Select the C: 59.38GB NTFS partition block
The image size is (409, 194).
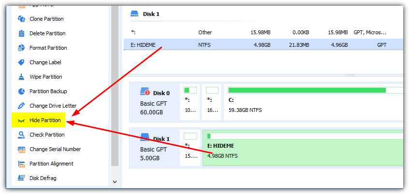tap(314, 102)
